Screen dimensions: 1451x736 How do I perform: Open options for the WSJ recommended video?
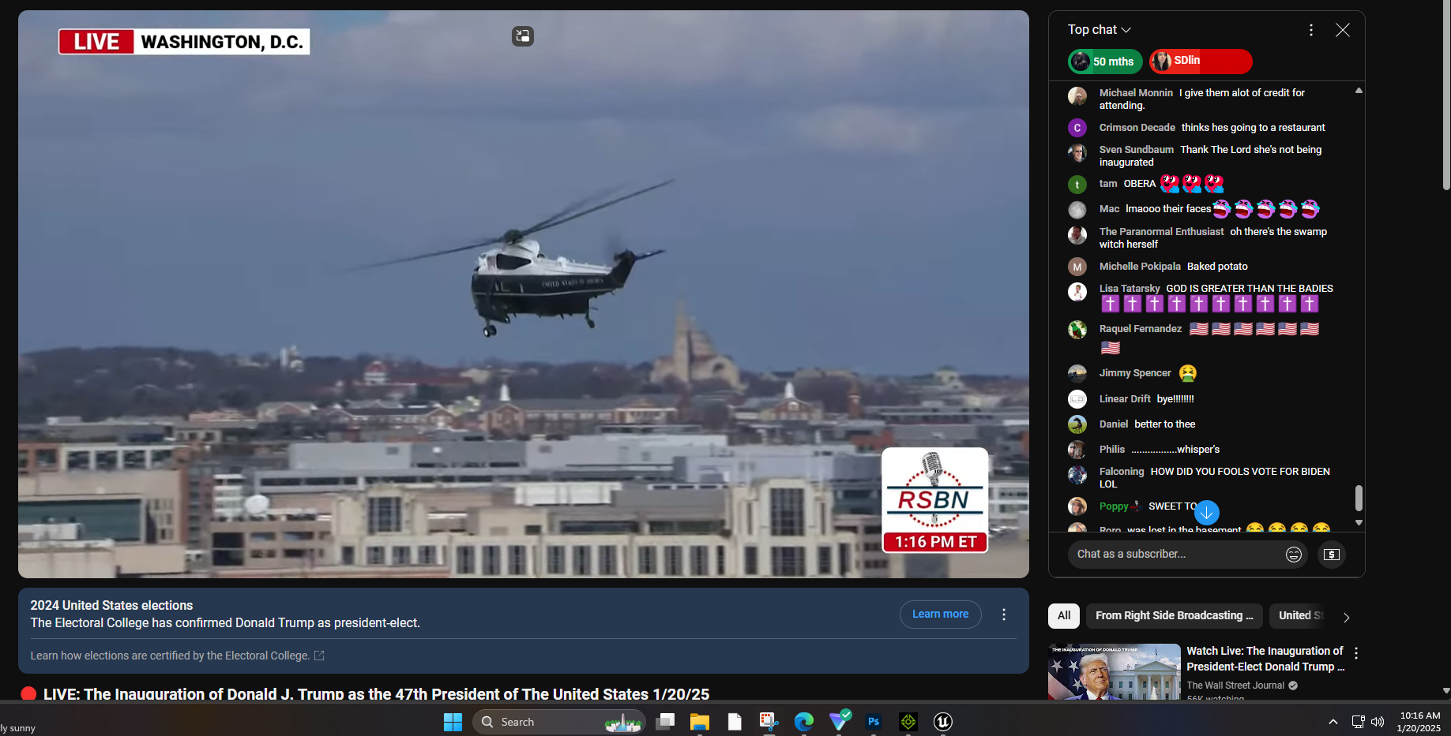click(1356, 653)
